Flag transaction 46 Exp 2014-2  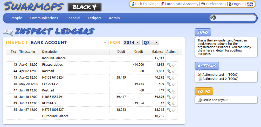(x=174, y=84)
